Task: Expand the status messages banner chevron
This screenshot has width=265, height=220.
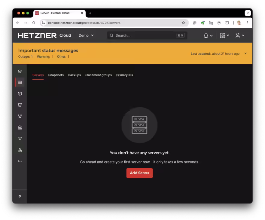Action: (245, 53)
